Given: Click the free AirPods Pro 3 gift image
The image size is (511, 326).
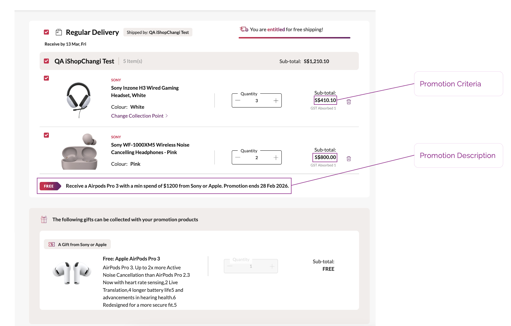Looking at the screenshot, I should [72, 273].
